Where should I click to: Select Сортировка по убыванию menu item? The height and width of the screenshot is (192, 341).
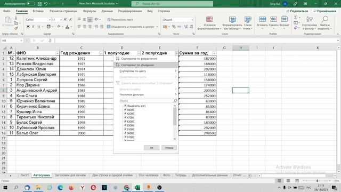coord(146,65)
